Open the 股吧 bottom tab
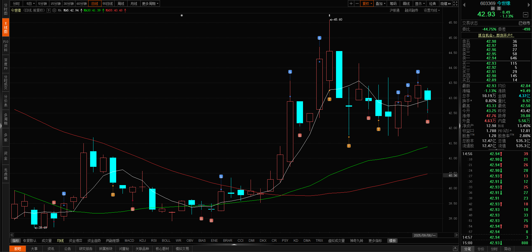The width and height of the screenshot is (532, 252). coord(17,249)
